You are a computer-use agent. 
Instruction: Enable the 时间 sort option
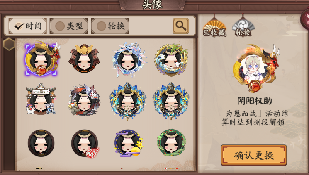(28, 26)
